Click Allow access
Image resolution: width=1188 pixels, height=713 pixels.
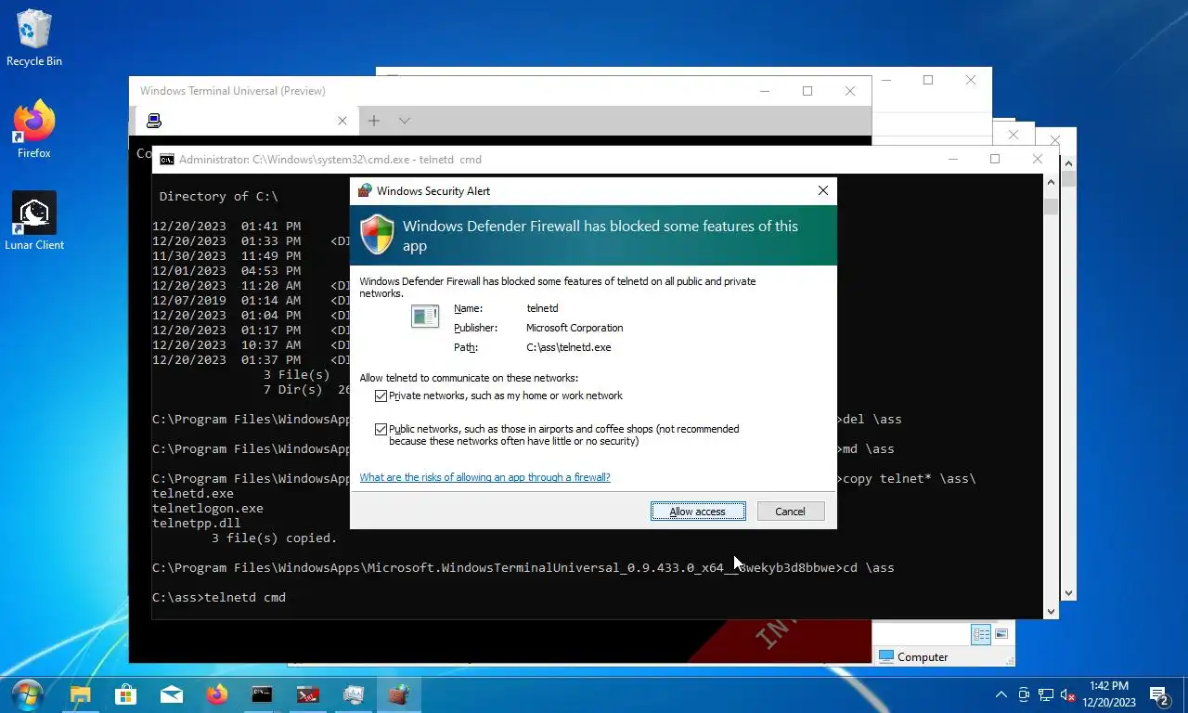click(698, 512)
